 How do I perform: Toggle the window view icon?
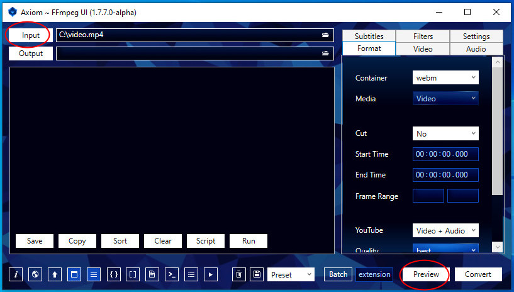click(x=74, y=274)
